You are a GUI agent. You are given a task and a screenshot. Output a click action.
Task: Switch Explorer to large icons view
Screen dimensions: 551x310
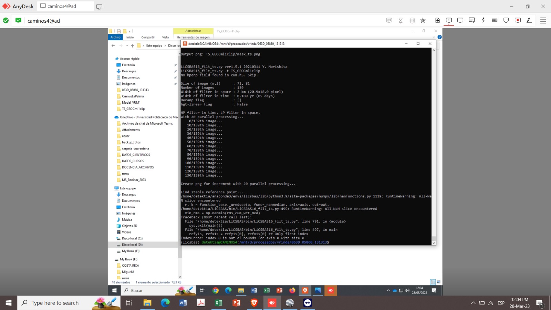coord(438,282)
